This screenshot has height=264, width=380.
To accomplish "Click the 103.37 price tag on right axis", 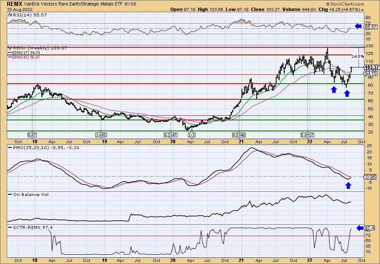I will [372, 67].
